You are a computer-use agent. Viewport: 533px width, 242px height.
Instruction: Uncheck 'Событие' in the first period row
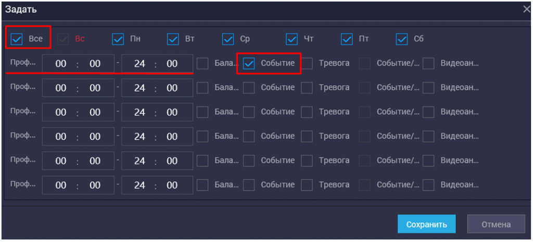coord(249,63)
